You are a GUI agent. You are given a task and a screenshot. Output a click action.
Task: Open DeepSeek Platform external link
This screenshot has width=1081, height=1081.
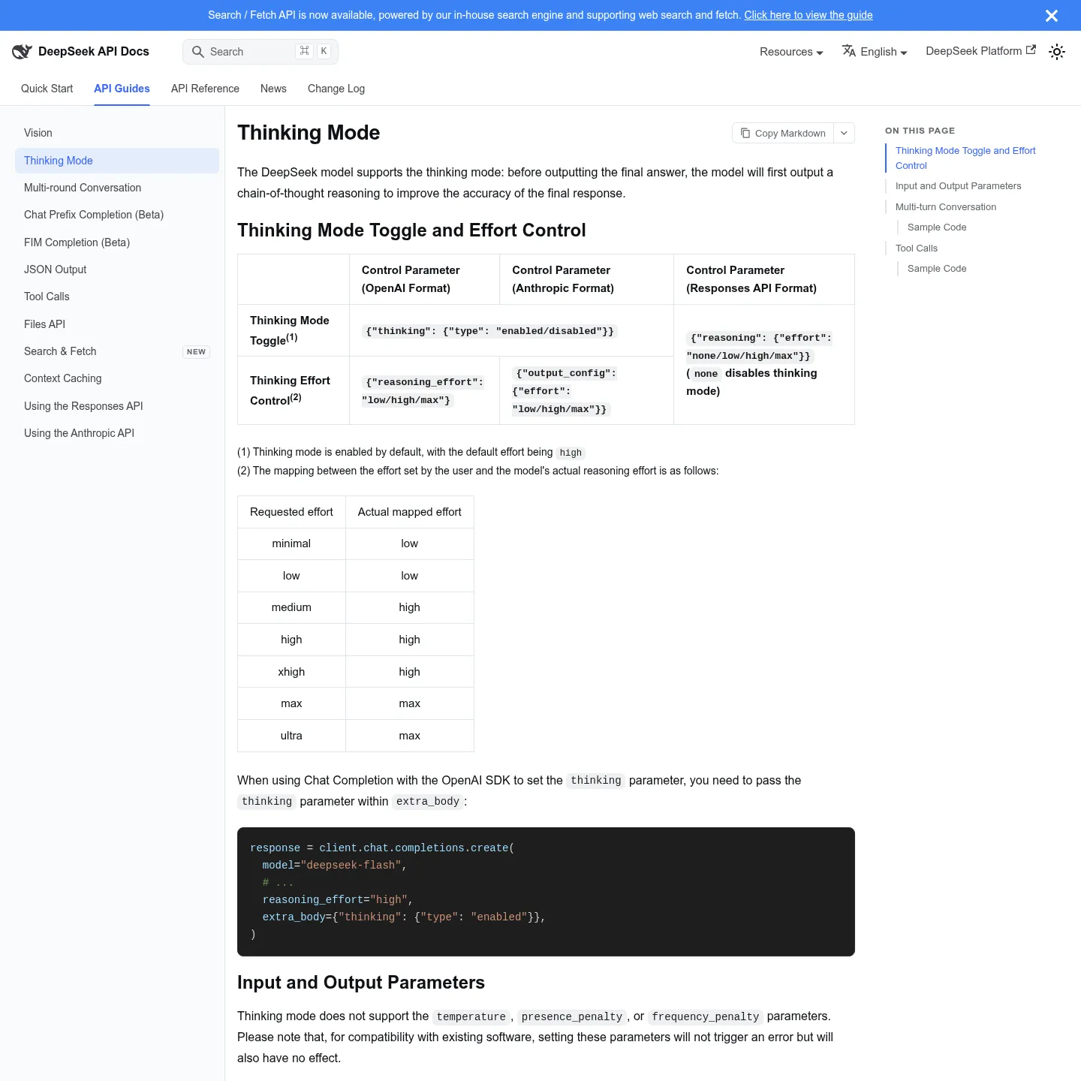(x=980, y=51)
